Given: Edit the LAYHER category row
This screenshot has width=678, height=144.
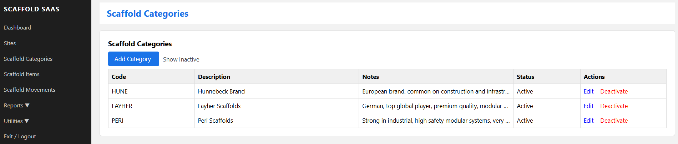Looking at the screenshot, I should [x=588, y=106].
